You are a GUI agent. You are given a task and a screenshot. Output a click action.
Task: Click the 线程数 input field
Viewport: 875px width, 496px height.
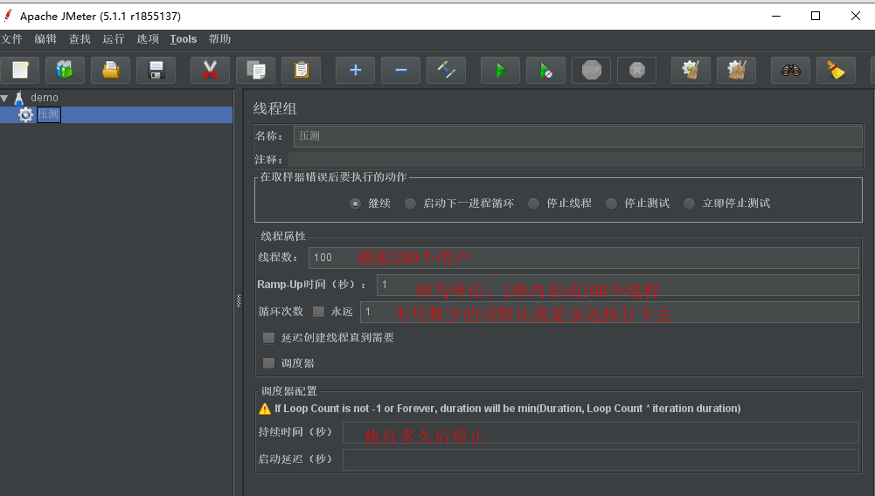click(584, 258)
